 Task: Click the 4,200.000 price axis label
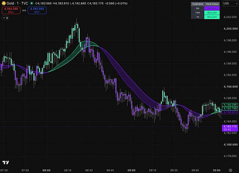(230, 29)
